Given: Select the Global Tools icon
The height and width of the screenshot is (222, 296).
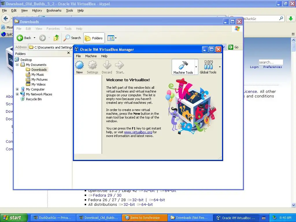Looking at the screenshot, I should point(208,67).
